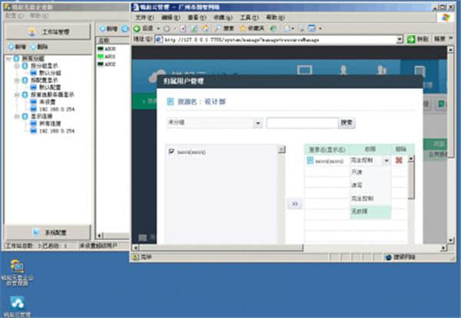Click the resource management icon in page header
Viewport: 461px width, 318px height.
point(420,71)
